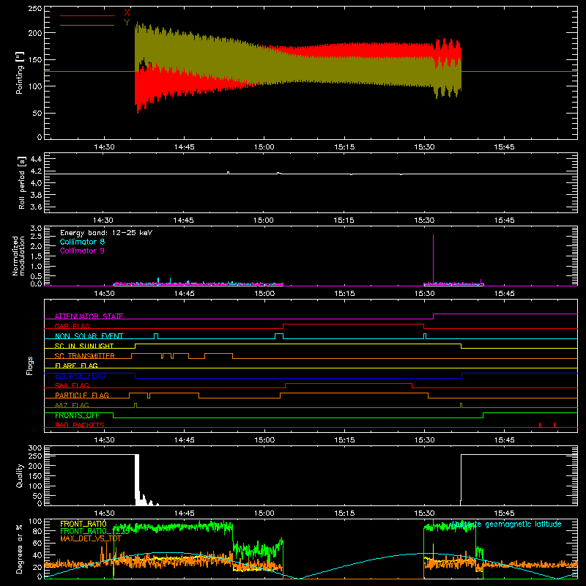Click the '40' tick on the degrees axis

(37, 555)
